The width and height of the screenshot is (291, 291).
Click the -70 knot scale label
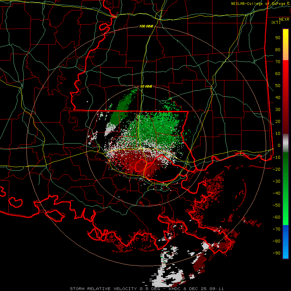276,229
